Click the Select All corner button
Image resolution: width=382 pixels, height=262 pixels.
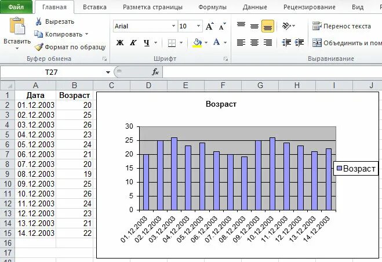tap(8, 86)
